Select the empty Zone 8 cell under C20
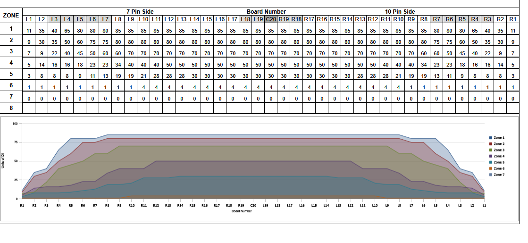Image resolution: width=528 pixels, height=243 pixels. coord(271,108)
